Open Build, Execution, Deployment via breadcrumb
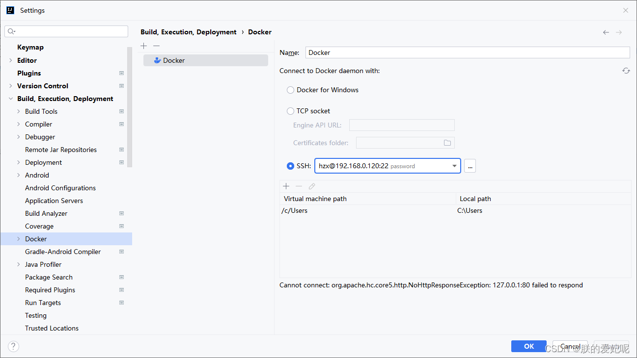The image size is (637, 358). (x=188, y=32)
